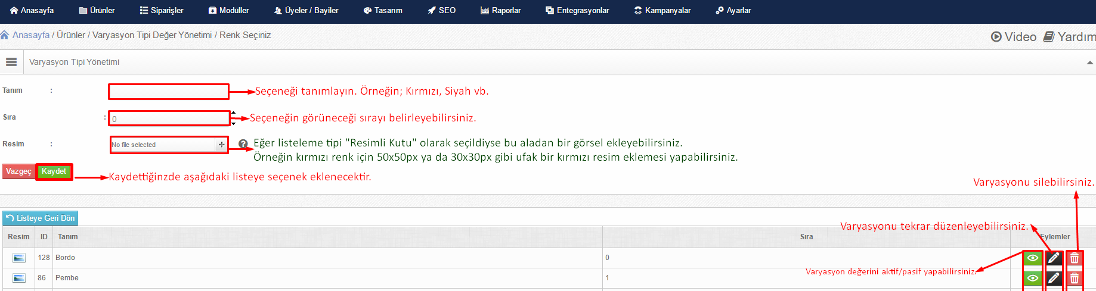This screenshot has width=1096, height=291.
Task: Open the Ayarlar menu
Action: [733, 10]
